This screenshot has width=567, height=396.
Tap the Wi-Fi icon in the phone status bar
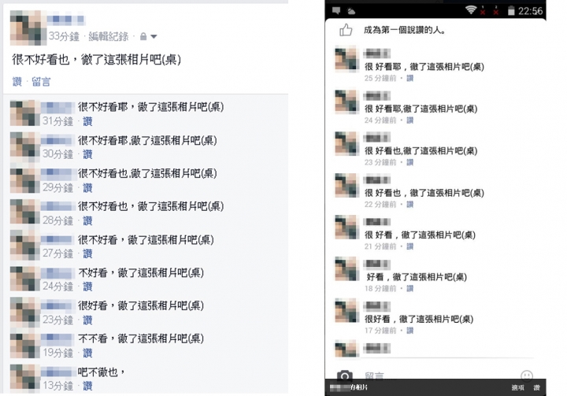[470, 10]
